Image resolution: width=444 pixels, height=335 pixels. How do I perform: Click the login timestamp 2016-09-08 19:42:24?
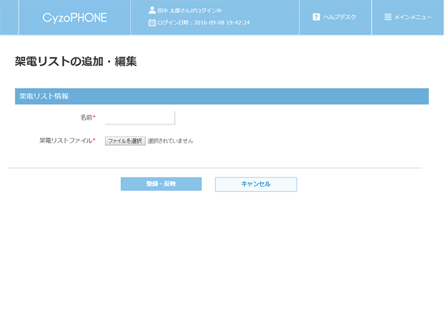click(x=222, y=23)
